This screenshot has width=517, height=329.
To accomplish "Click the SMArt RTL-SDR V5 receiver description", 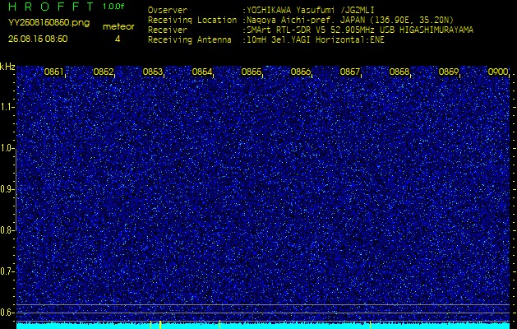I will [358, 30].
